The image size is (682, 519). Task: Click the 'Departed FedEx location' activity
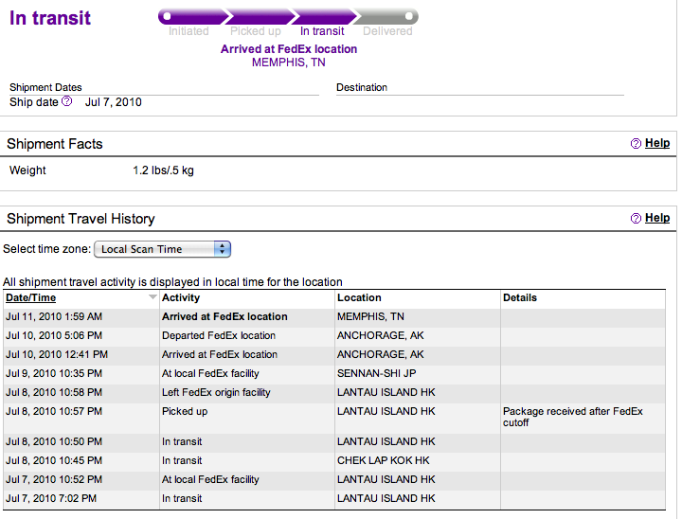point(219,336)
